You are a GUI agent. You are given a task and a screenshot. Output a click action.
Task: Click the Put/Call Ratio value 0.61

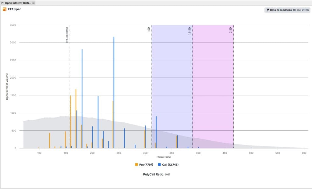(x=168, y=174)
